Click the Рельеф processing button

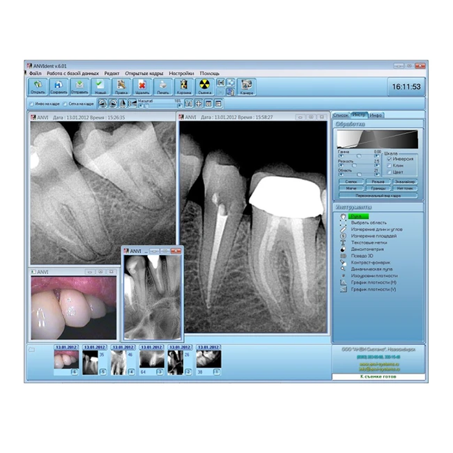click(378, 182)
